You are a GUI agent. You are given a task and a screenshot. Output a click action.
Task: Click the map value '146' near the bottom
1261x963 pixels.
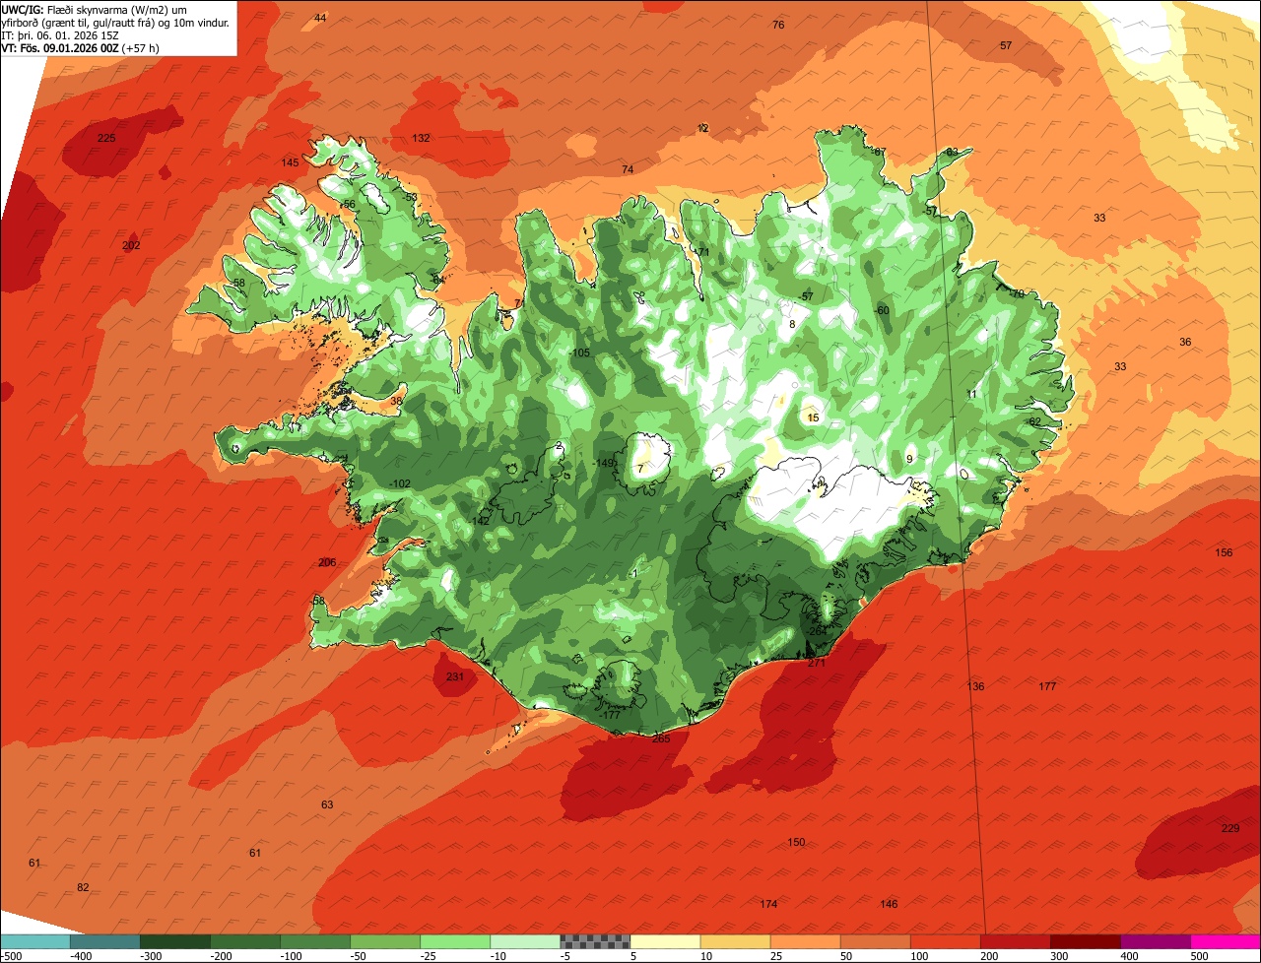click(x=889, y=904)
